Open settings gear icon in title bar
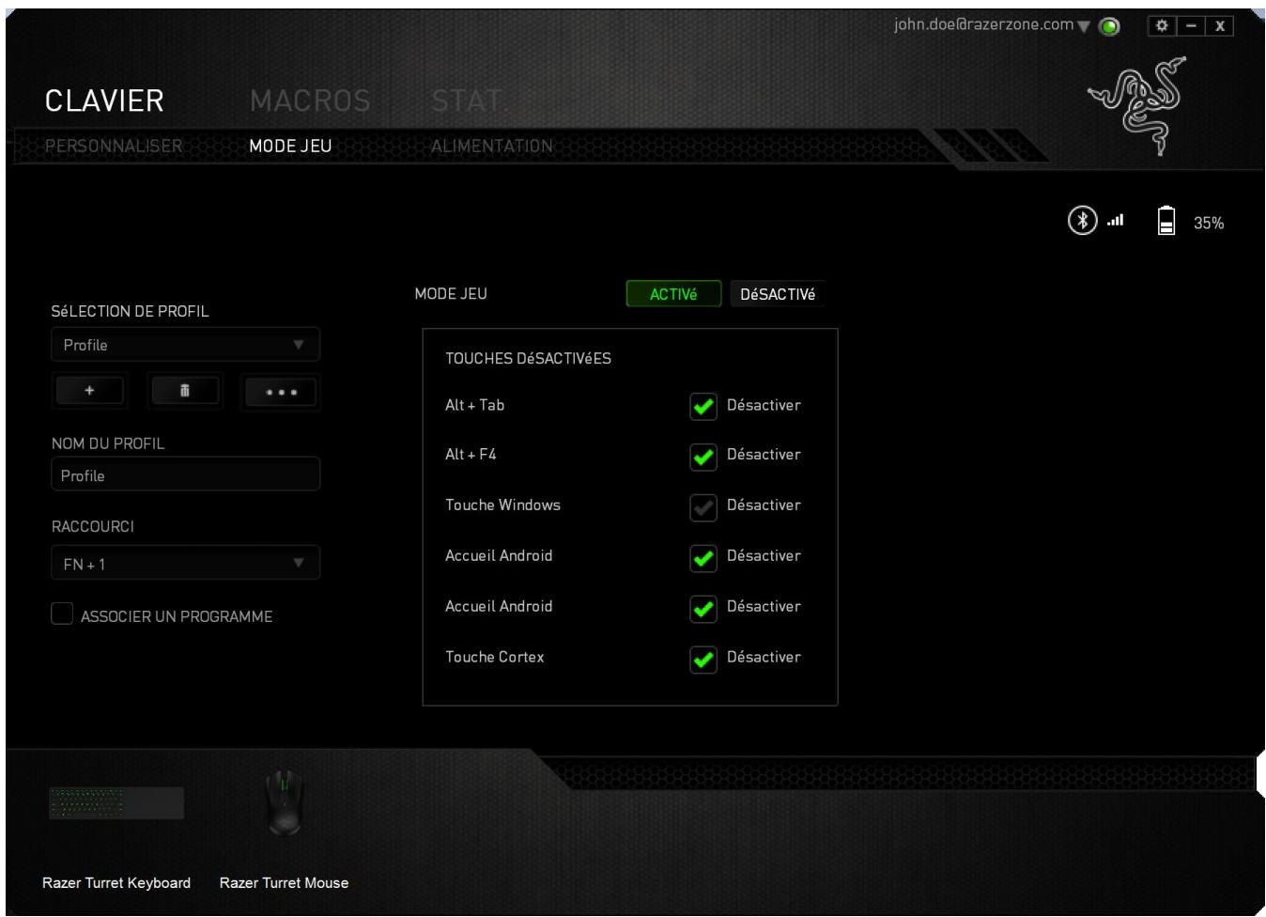This screenshot has height=917, width=1266. [x=1162, y=26]
